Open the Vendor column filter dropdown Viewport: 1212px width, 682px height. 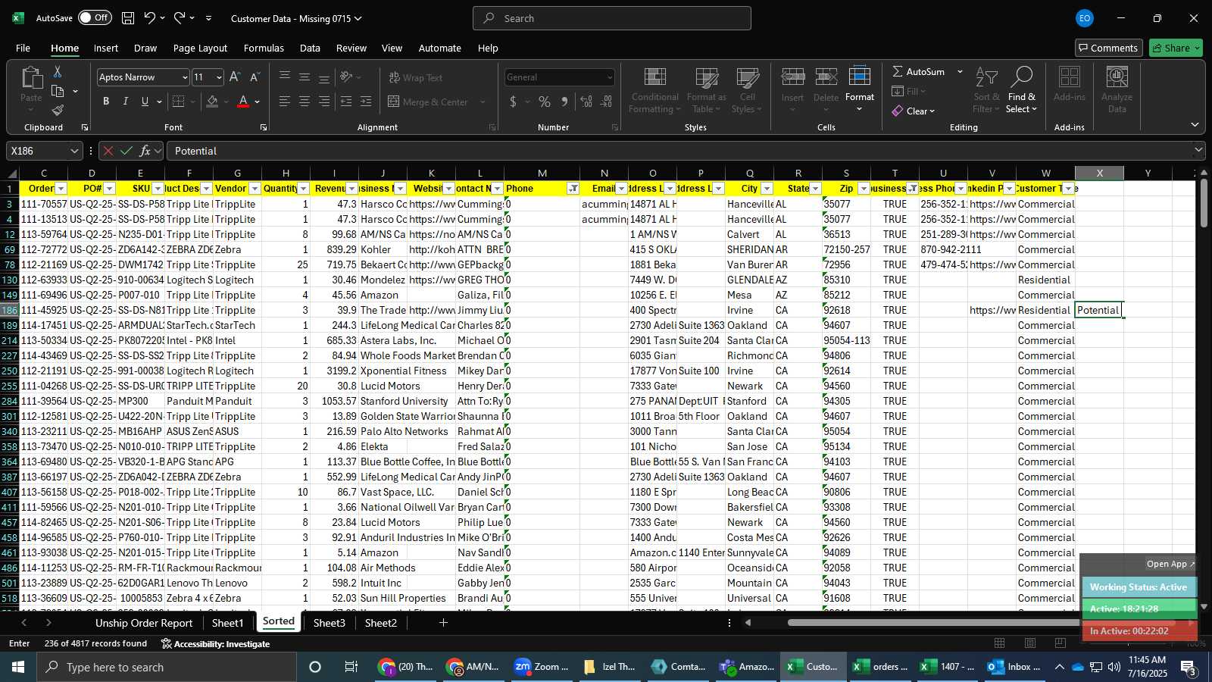pyautogui.click(x=255, y=189)
